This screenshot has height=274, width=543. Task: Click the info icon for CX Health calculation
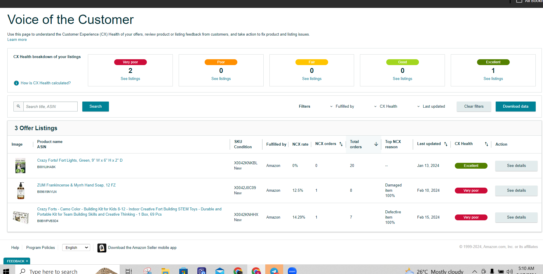tap(16, 83)
